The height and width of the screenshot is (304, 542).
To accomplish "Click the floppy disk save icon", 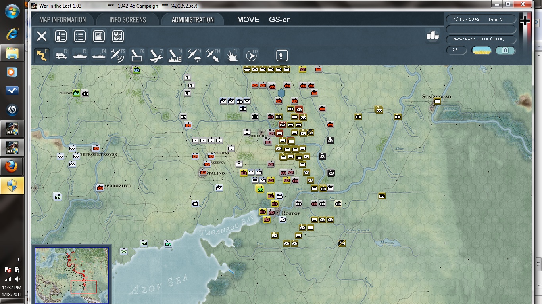I will (99, 36).
